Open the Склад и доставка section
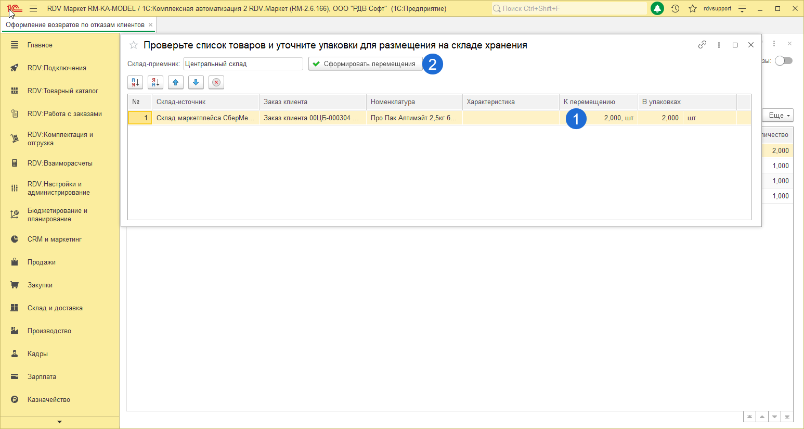The height and width of the screenshot is (429, 804). [x=60, y=308]
